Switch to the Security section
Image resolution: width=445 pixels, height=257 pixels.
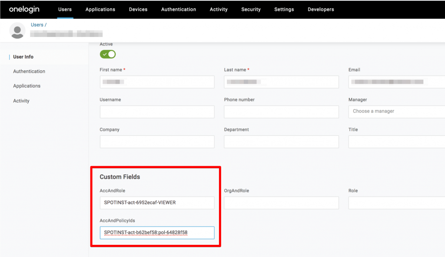[x=251, y=9]
